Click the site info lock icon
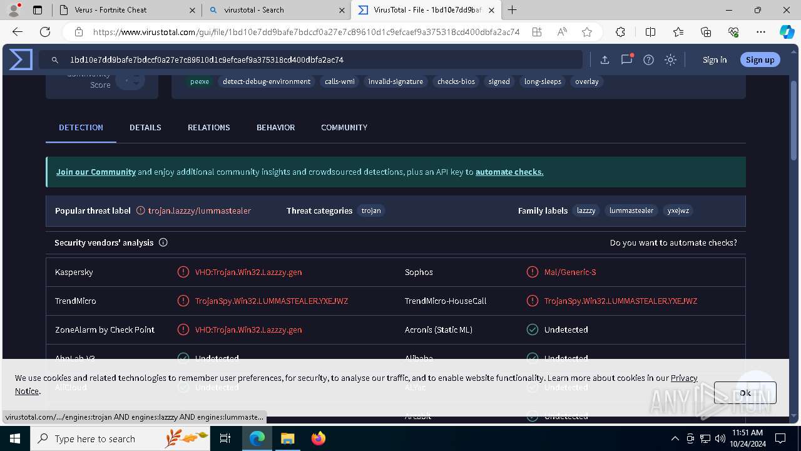Viewport: 801px width, 451px height. click(78, 32)
